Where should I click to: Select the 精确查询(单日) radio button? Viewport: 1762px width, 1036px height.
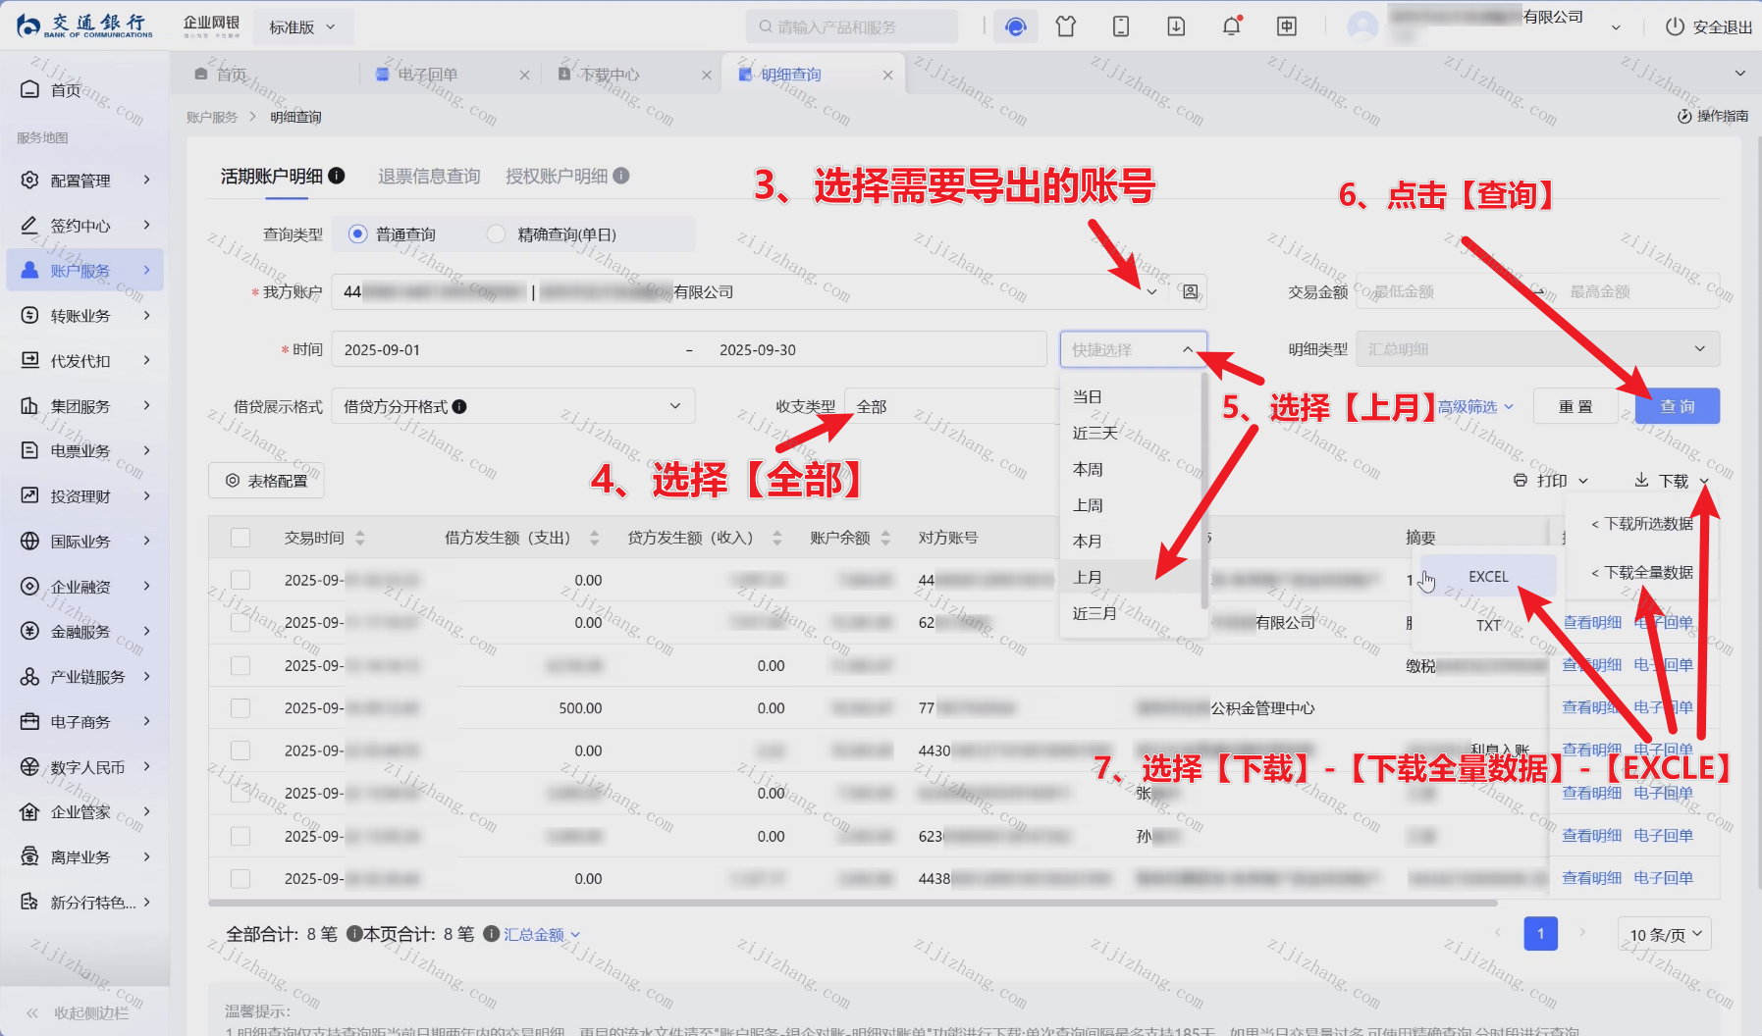[x=497, y=234]
